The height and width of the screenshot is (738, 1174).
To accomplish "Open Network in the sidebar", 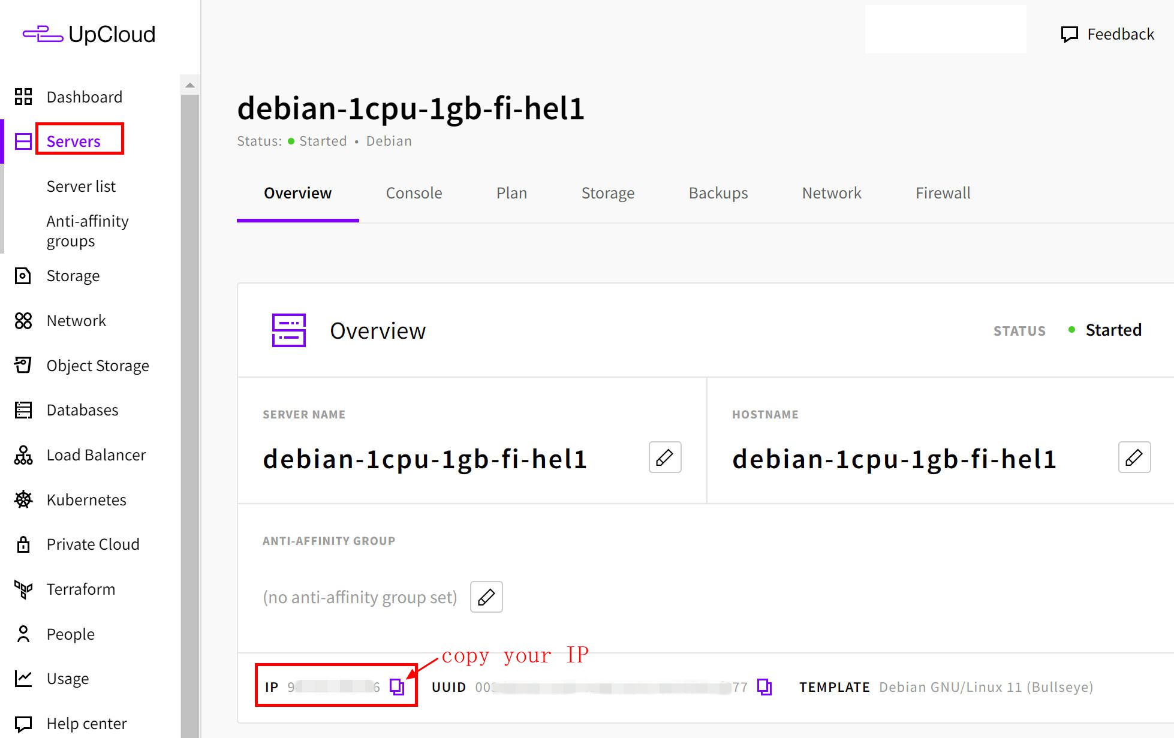I will pyautogui.click(x=76, y=321).
